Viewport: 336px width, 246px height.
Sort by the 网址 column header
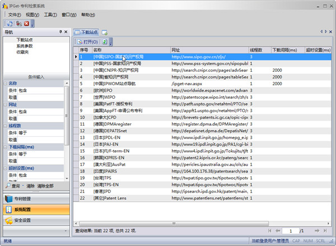point(209,50)
